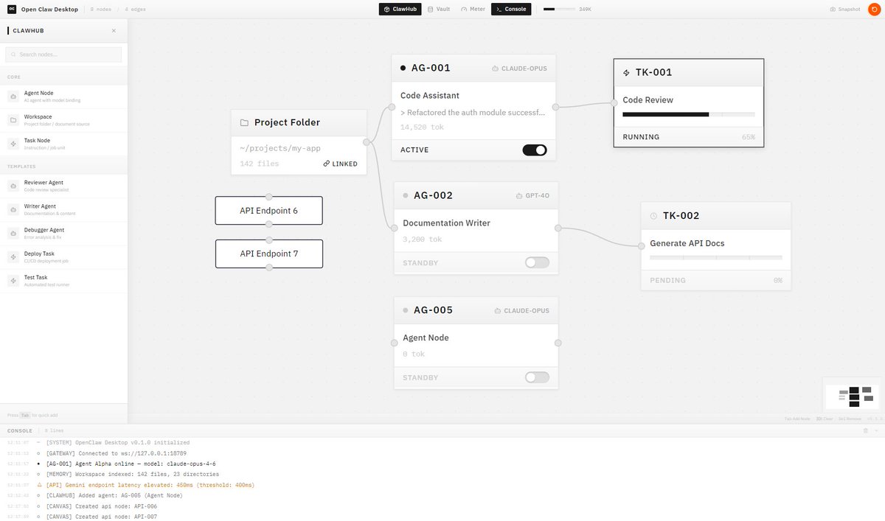Toggle the Console tab in top bar
This screenshot has width=885, height=521.
[511, 10]
